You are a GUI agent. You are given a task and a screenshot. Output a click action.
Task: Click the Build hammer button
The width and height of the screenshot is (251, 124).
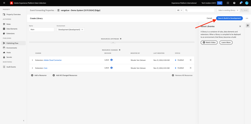click(x=244, y=10)
